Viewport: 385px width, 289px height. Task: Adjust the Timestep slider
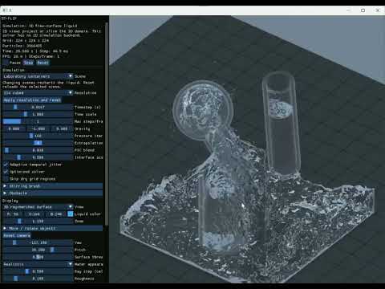(x=38, y=108)
